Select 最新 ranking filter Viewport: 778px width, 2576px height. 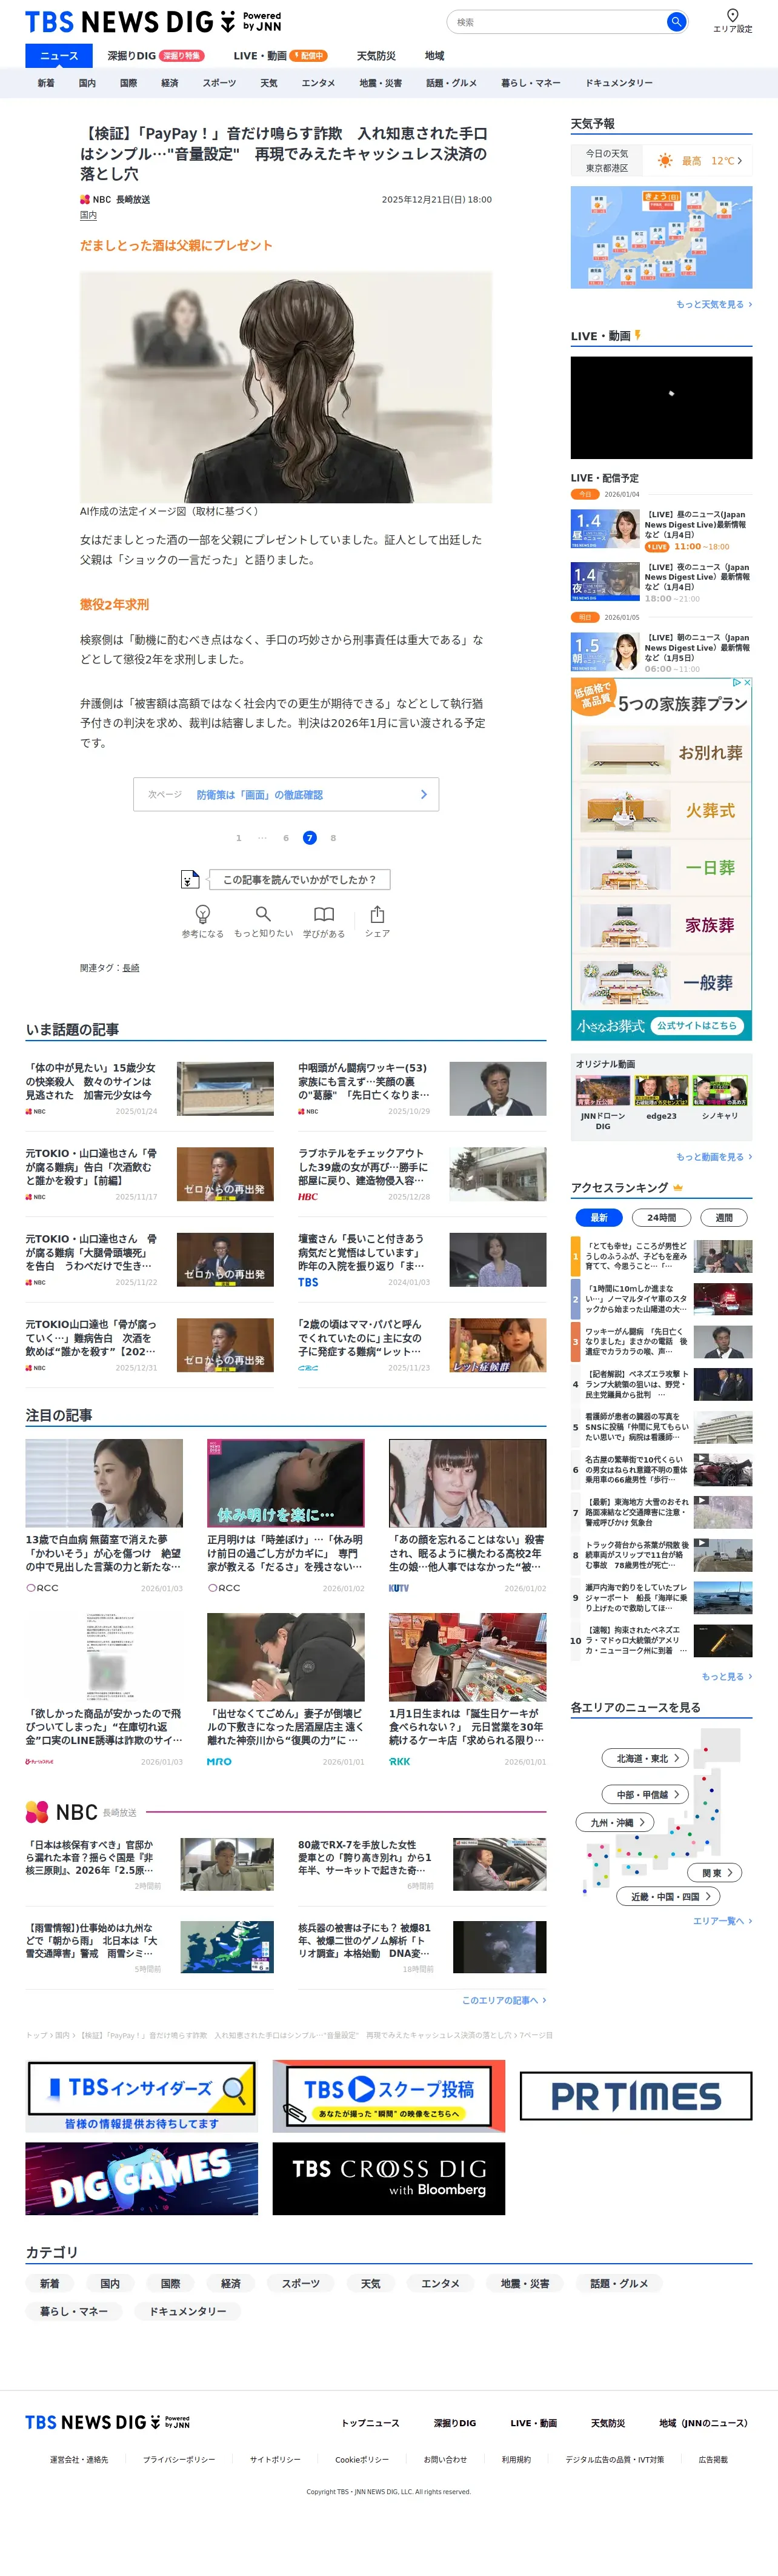point(599,1217)
